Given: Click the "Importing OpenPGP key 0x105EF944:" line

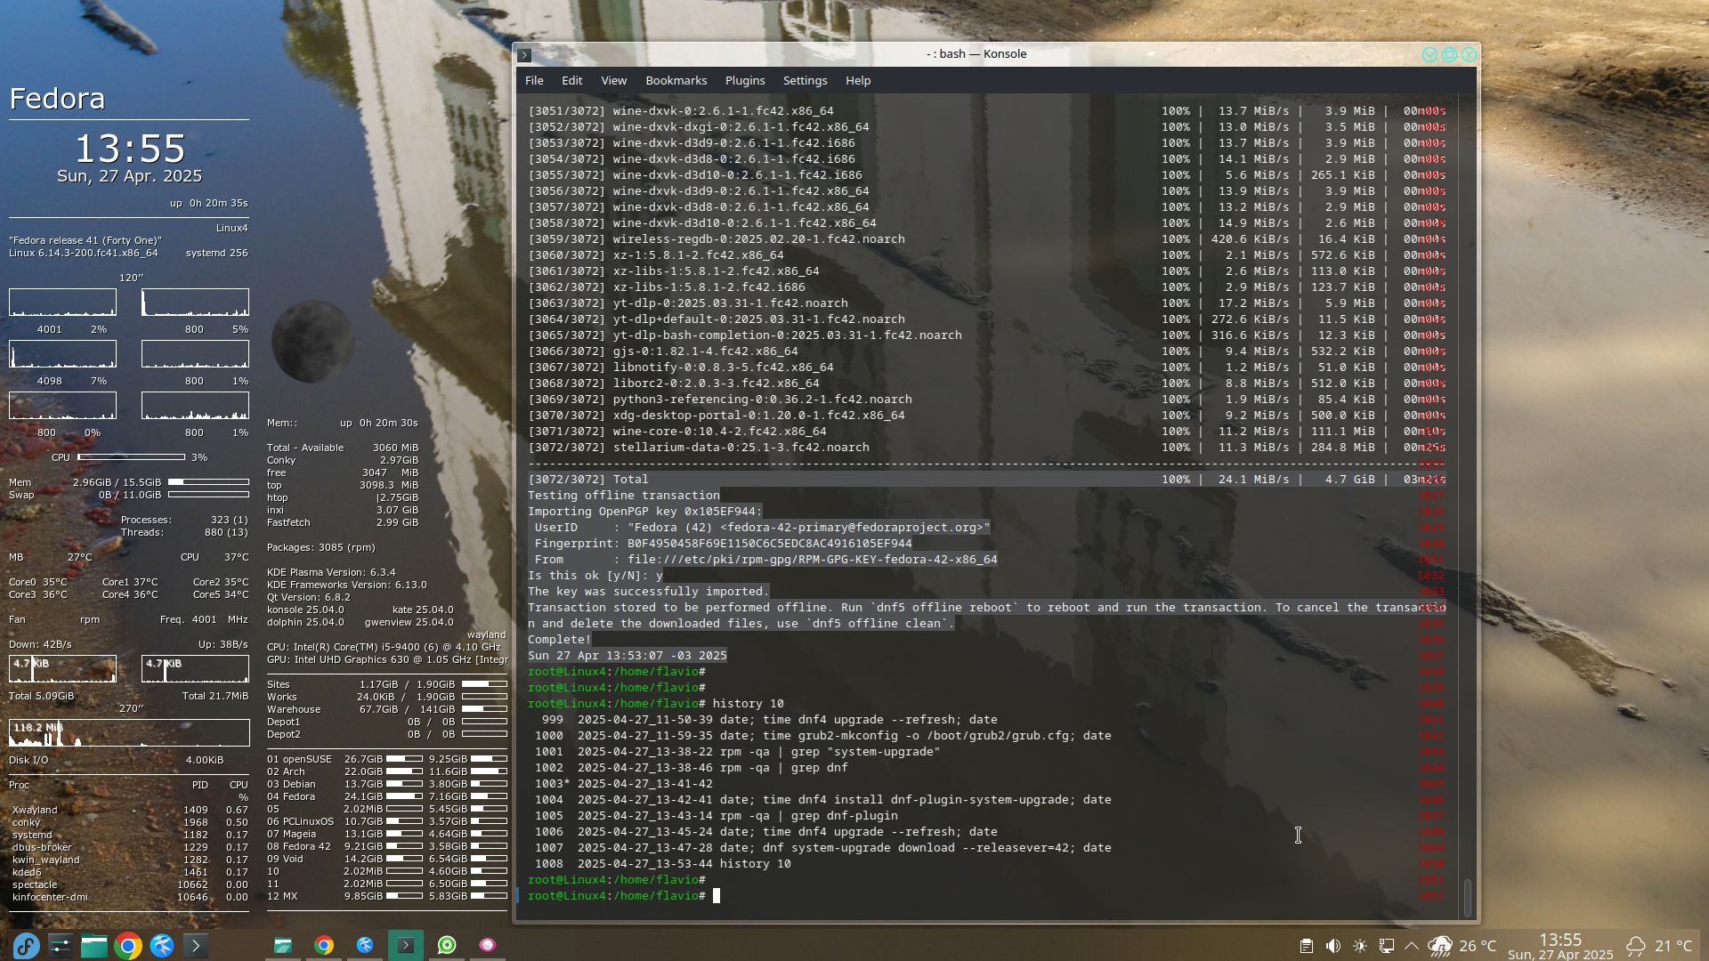Looking at the screenshot, I should [645, 512].
